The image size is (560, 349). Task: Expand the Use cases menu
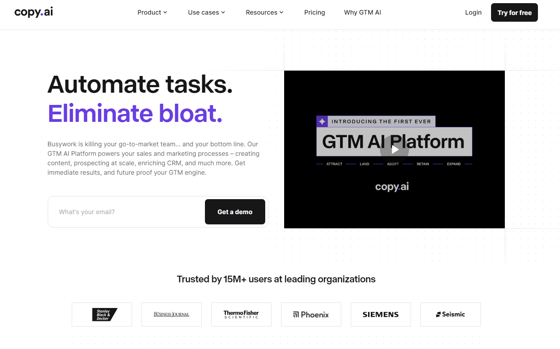[x=207, y=13]
